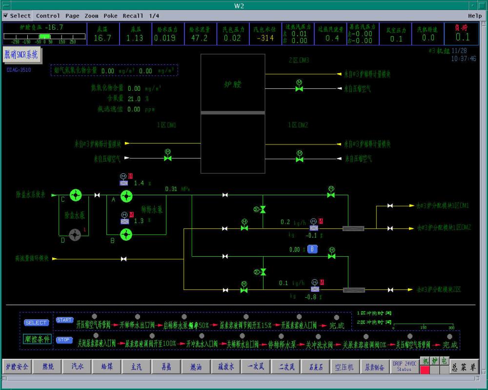
Task: Click indicator above 完成 in START sequence
Action: tap(337, 317)
